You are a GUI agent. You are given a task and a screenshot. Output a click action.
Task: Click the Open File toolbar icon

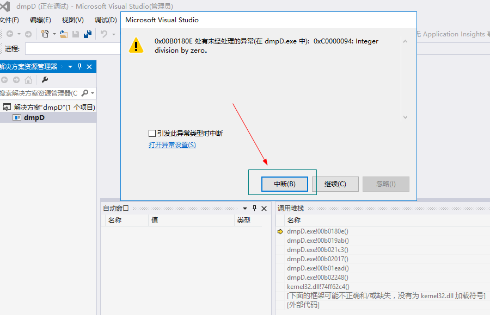pyautogui.click(x=63, y=34)
